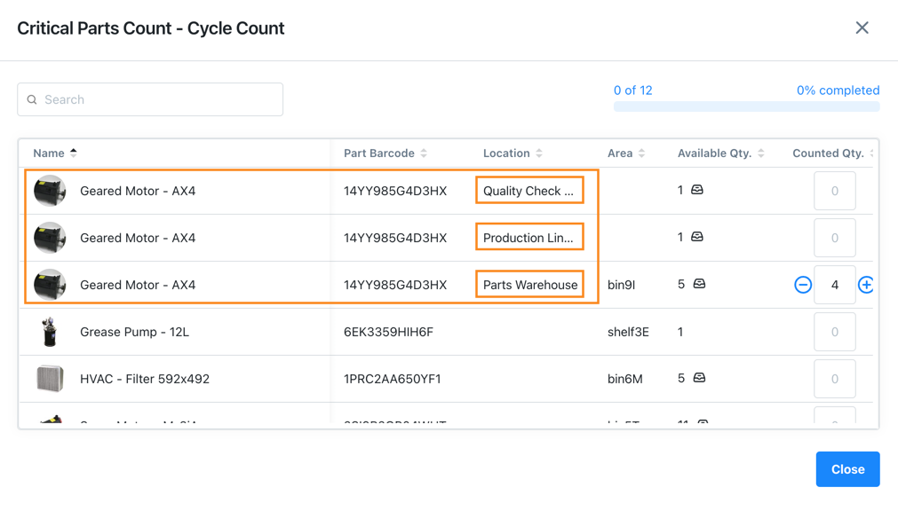Sort table by Area column
Screen dimensions: 898x511
coord(626,153)
